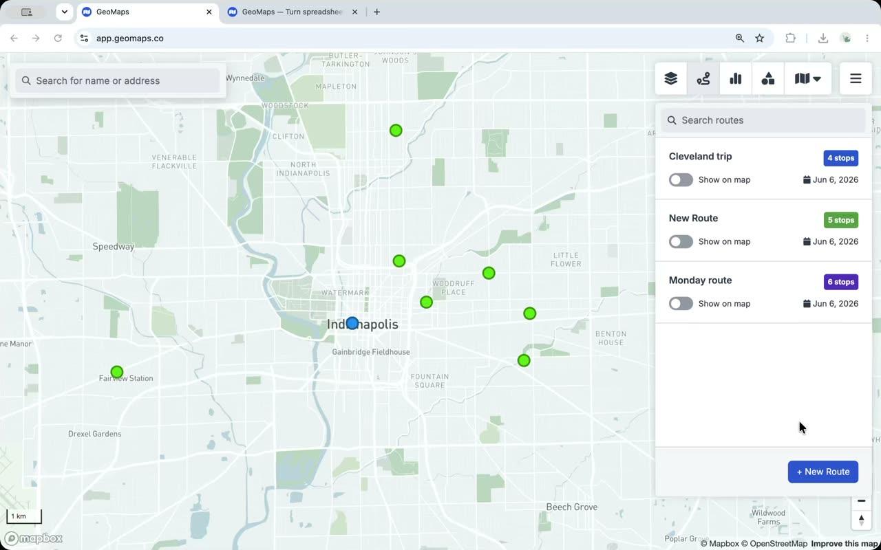The image size is (881, 550).
Task: Toggle Show on map for Monday route
Action: 681,303
